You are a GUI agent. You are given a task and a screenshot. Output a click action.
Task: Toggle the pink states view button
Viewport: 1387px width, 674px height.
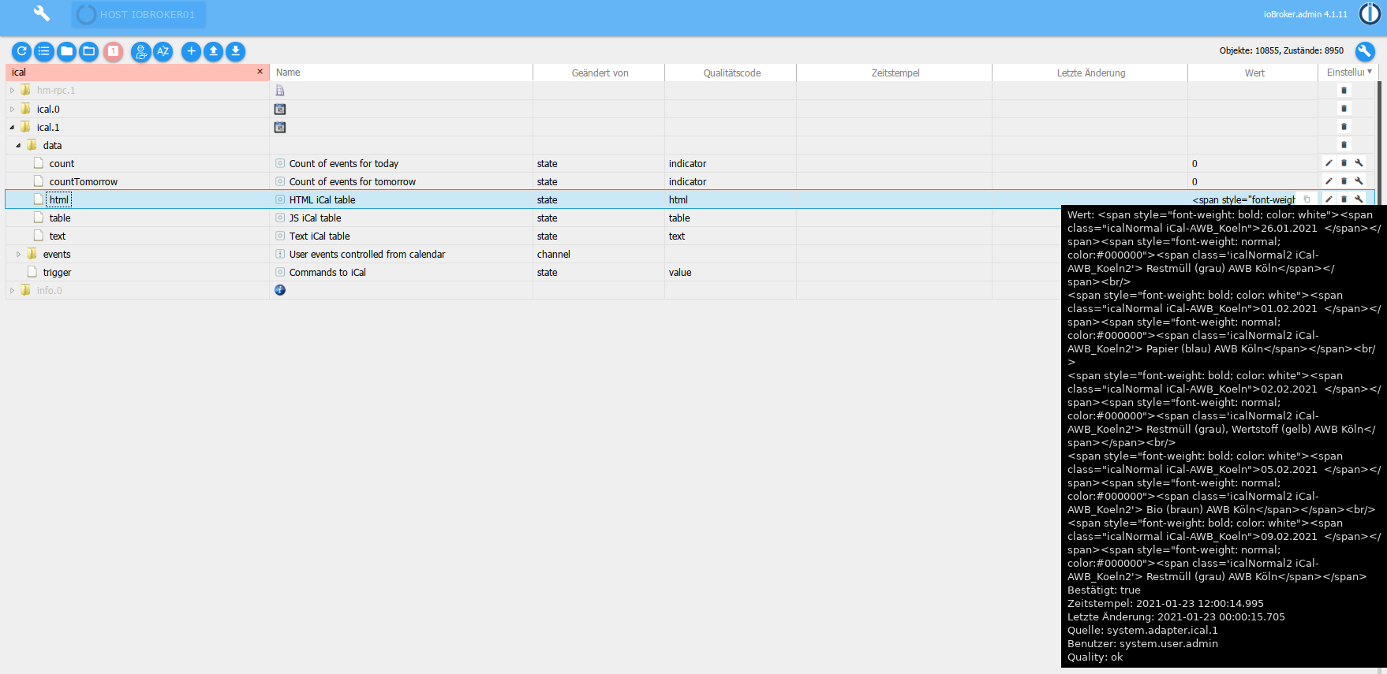click(114, 51)
